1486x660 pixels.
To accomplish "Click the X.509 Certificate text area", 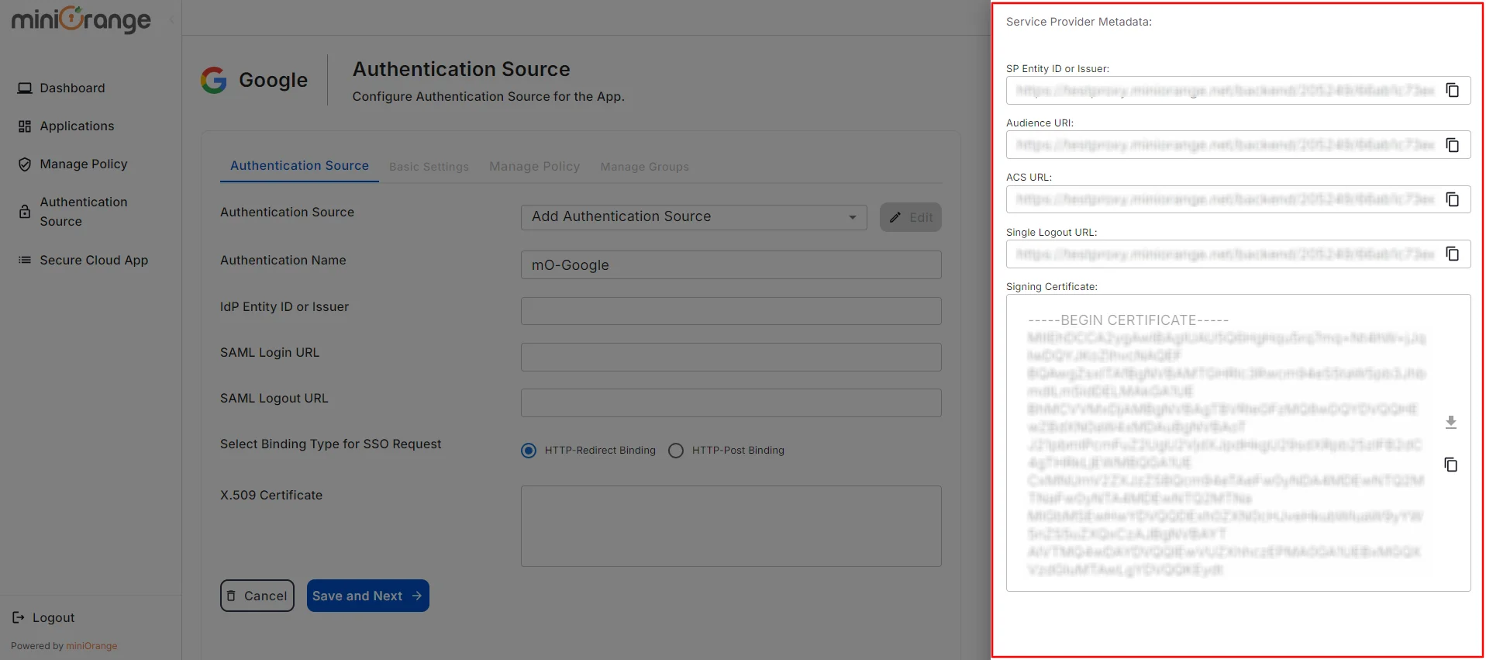I will pyautogui.click(x=731, y=526).
